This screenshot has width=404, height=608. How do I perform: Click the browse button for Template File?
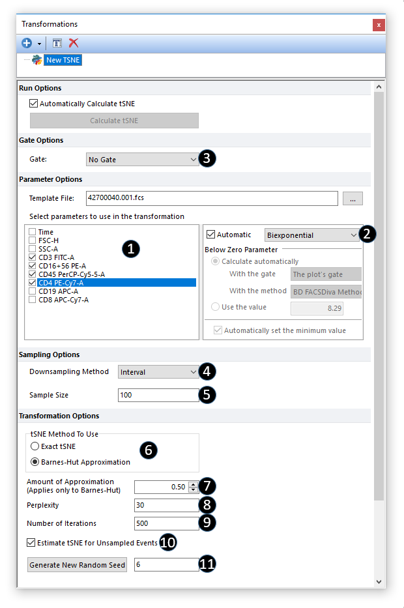tap(352, 199)
